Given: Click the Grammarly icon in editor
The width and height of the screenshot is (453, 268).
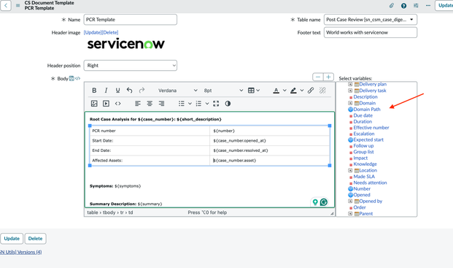Looking at the screenshot, I should tap(324, 202).
